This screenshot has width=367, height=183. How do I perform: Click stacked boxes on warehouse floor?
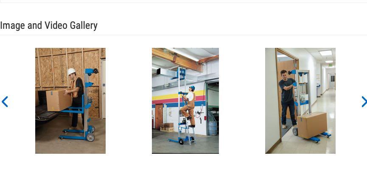coord(167,127)
